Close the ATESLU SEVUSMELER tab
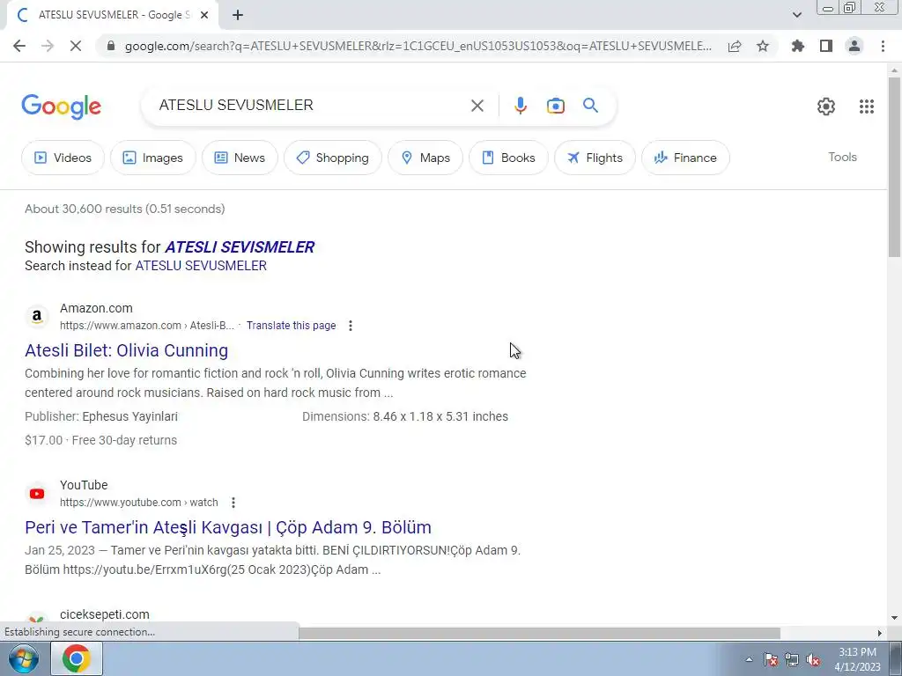Viewport: 902px width, 676px height. [204, 15]
